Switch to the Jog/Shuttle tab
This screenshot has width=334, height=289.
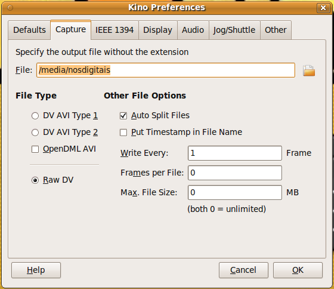point(234,30)
